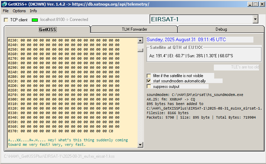
Task: Open the EIRSAT-1 satellite dropdown
Action: (x=255, y=20)
